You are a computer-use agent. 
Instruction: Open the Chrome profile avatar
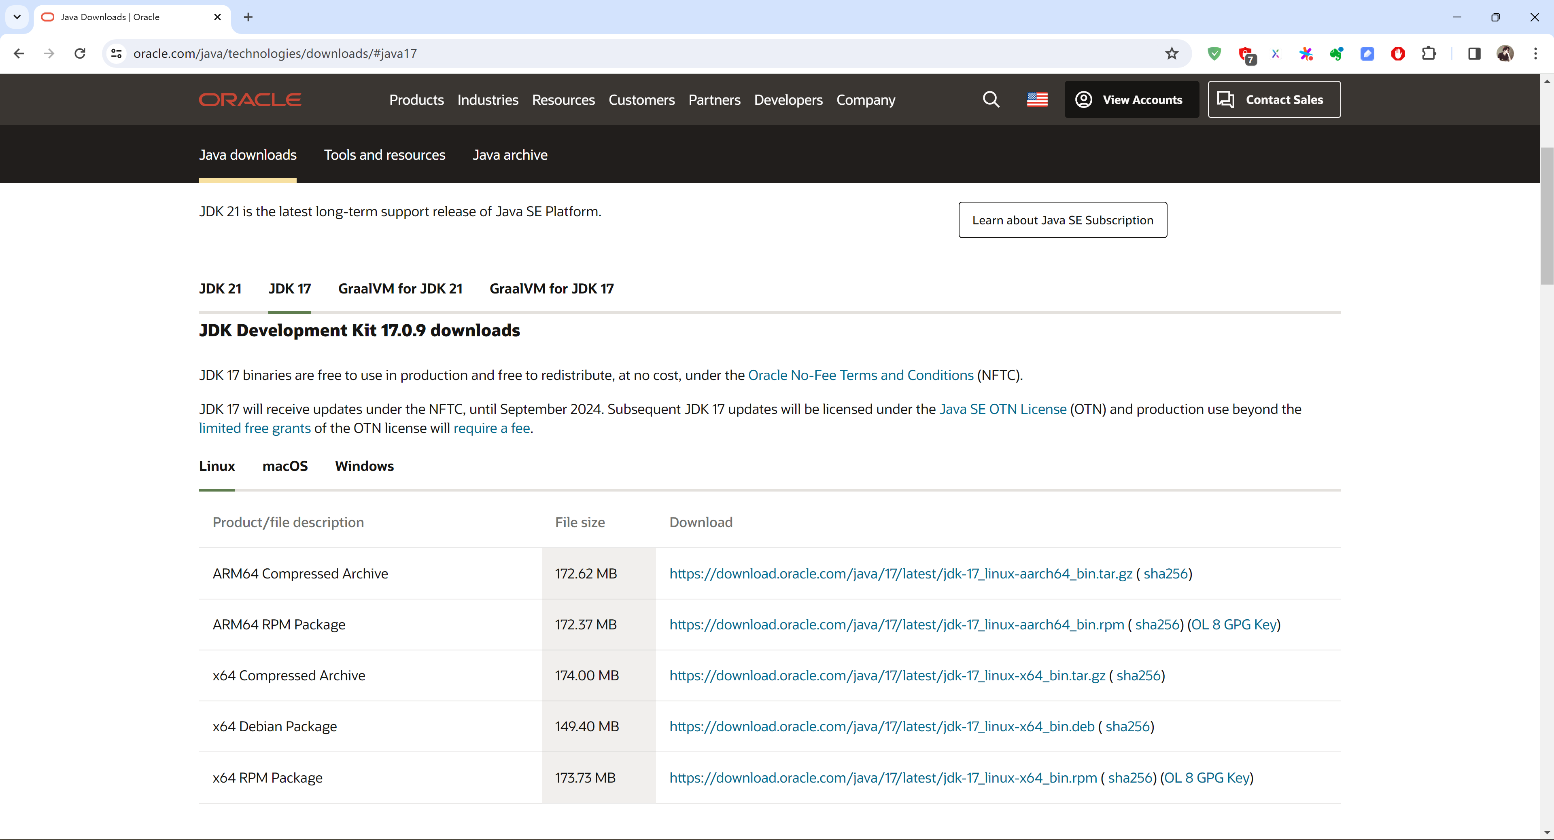coord(1505,54)
